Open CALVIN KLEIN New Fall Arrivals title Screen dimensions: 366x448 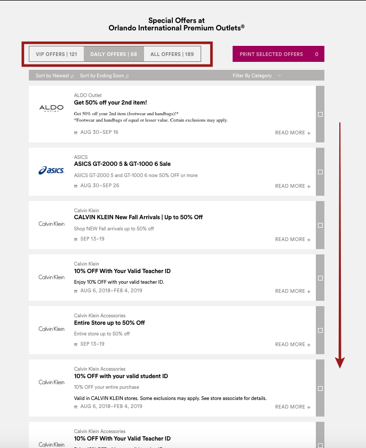click(138, 217)
